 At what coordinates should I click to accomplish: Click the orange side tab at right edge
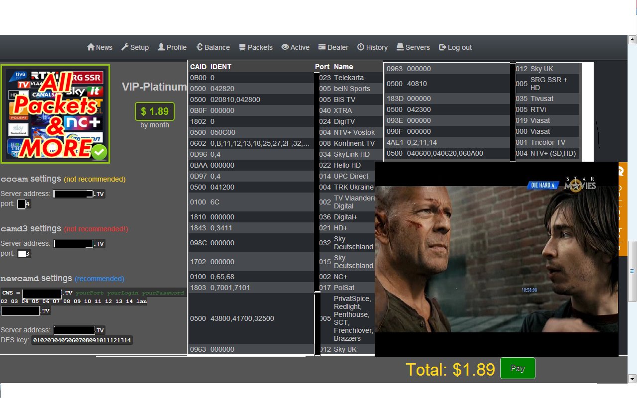click(x=623, y=209)
